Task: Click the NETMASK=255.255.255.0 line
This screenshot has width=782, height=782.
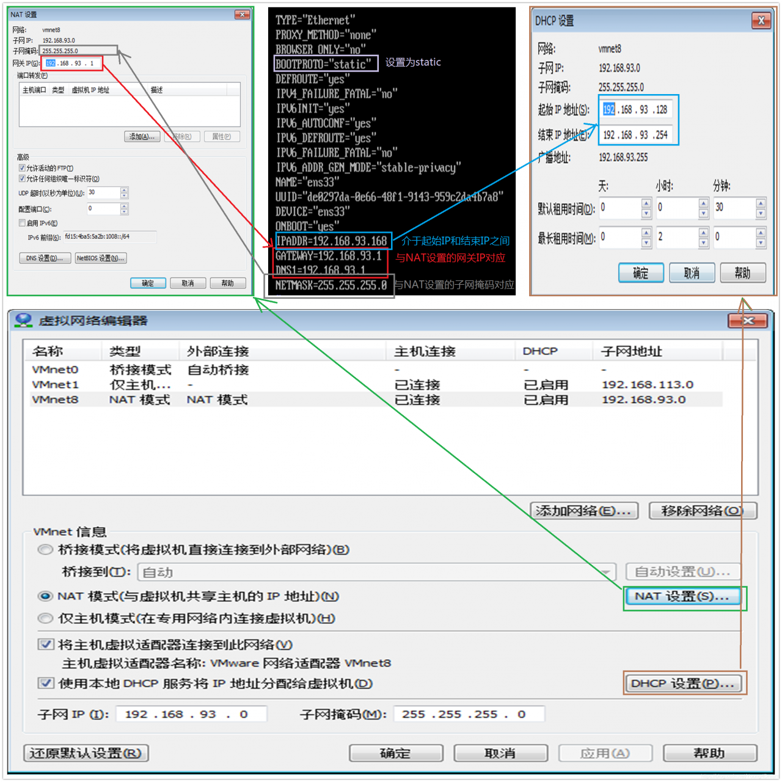Action: click(x=331, y=285)
